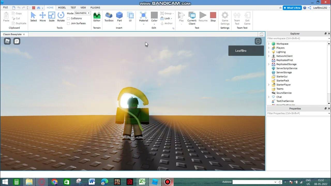
Task: Click the Color swatch in Edit group
Action: pos(154,15)
